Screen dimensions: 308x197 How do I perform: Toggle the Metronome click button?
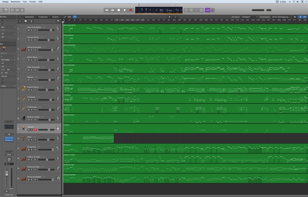pos(212,10)
